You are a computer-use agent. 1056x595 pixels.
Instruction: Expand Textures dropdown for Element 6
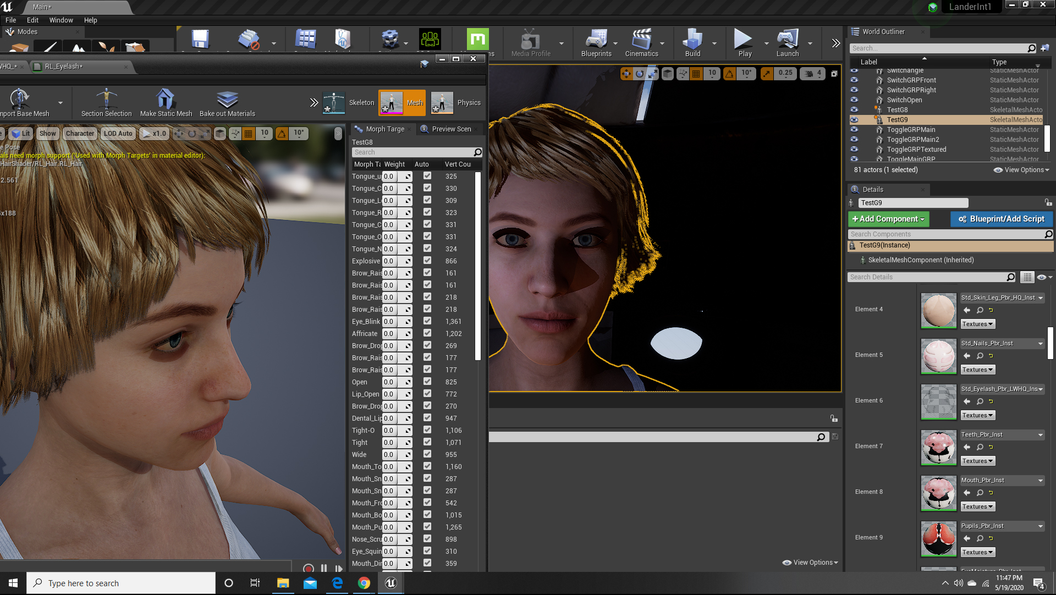coord(977,415)
